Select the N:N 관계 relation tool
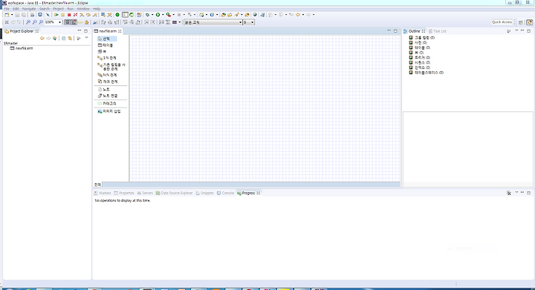This screenshot has width=535, height=290. point(108,75)
